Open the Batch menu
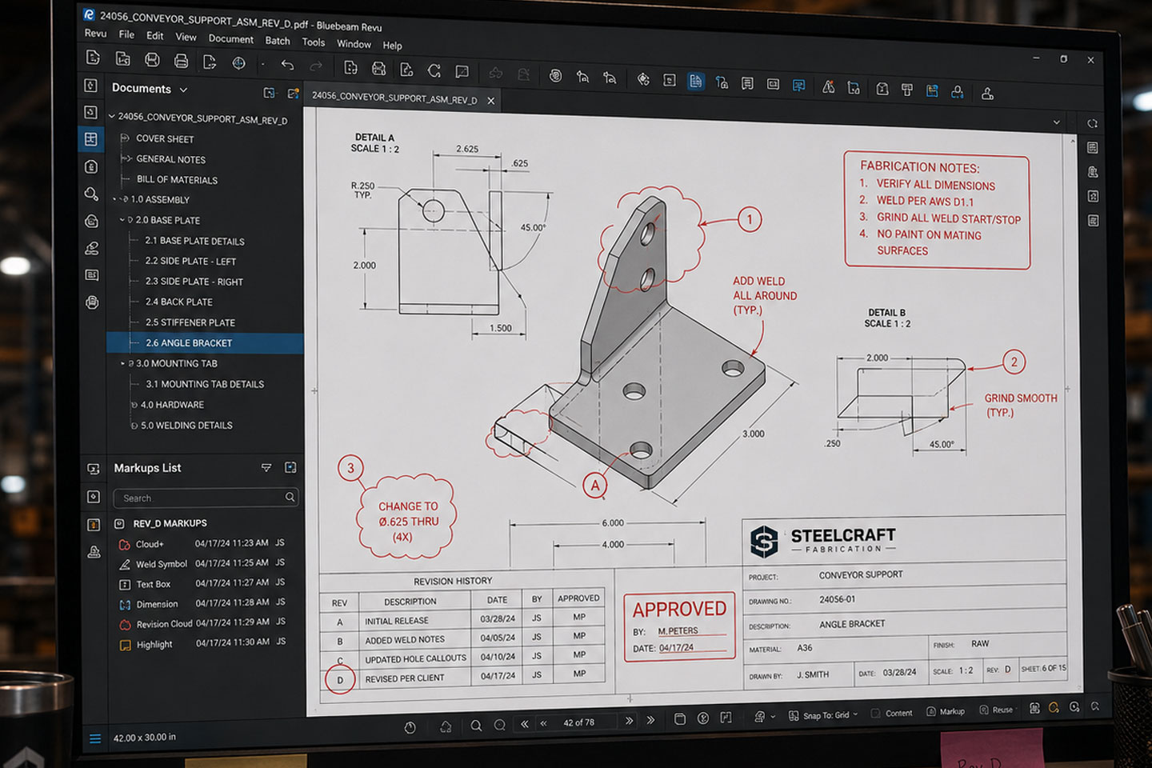Viewport: 1152px width, 768px height. click(278, 41)
